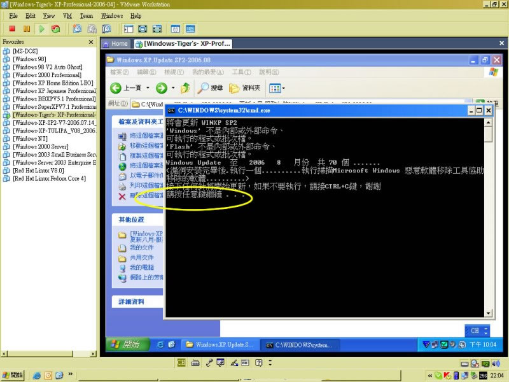Click the Suspend VM toolbar icon
Screen dimensions: 509x382
[27, 29]
